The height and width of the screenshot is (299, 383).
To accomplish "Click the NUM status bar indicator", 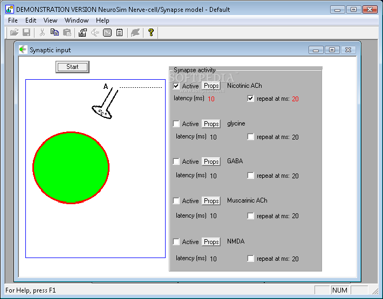I will point(340,290).
